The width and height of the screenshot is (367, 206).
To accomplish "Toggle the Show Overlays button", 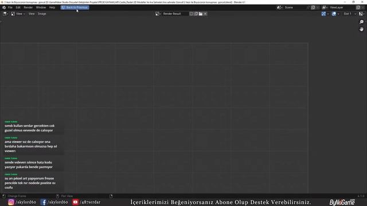I will point(334,14).
